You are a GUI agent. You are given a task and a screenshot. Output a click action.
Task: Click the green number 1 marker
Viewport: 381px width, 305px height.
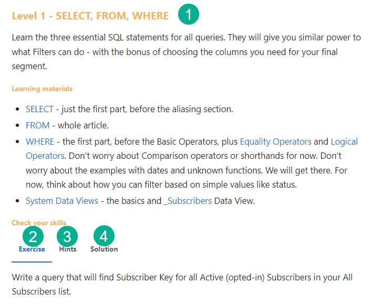pos(189,15)
